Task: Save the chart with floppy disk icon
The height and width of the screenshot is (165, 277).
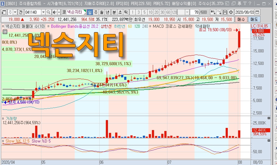Action: point(225,12)
